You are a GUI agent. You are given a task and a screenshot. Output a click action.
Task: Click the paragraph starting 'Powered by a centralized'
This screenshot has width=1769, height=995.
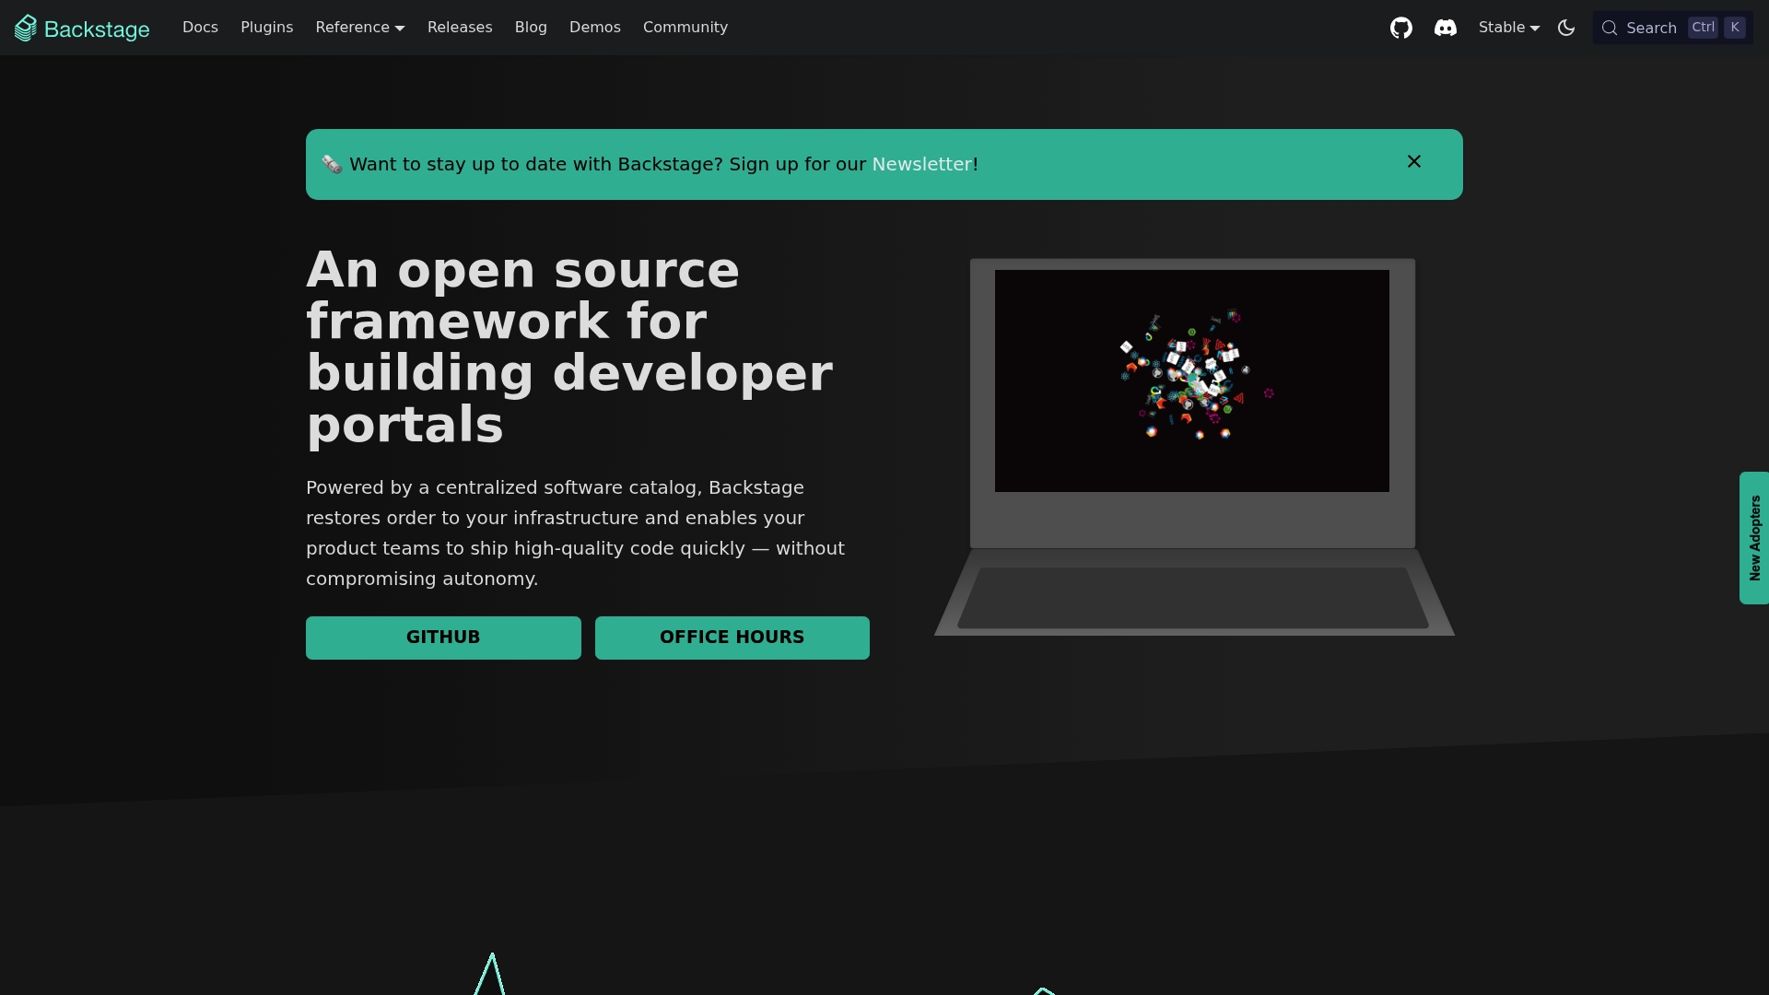(576, 533)
